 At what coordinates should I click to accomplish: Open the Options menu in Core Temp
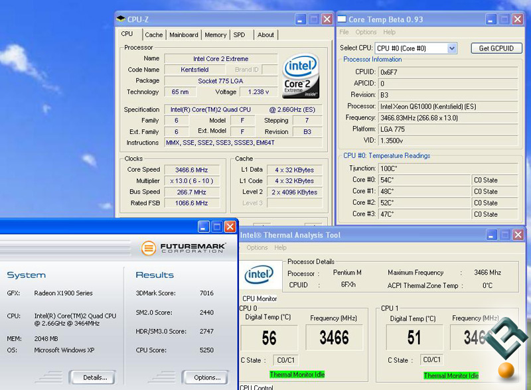[x=366, y=32]
